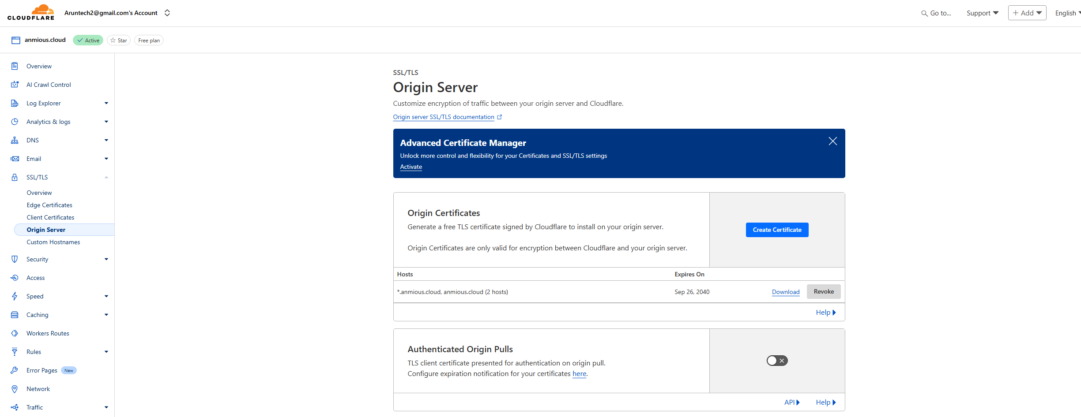The image size is (1081, 417).
Task: Open the DNS section icon
Action: click(x=15, y=140)
